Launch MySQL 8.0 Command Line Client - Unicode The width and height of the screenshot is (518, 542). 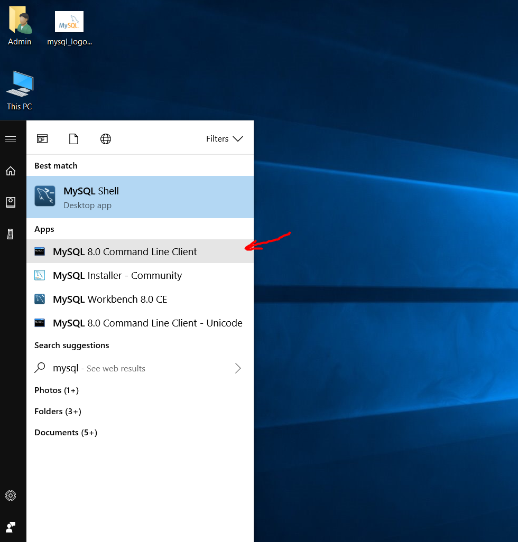pos(147,323)
